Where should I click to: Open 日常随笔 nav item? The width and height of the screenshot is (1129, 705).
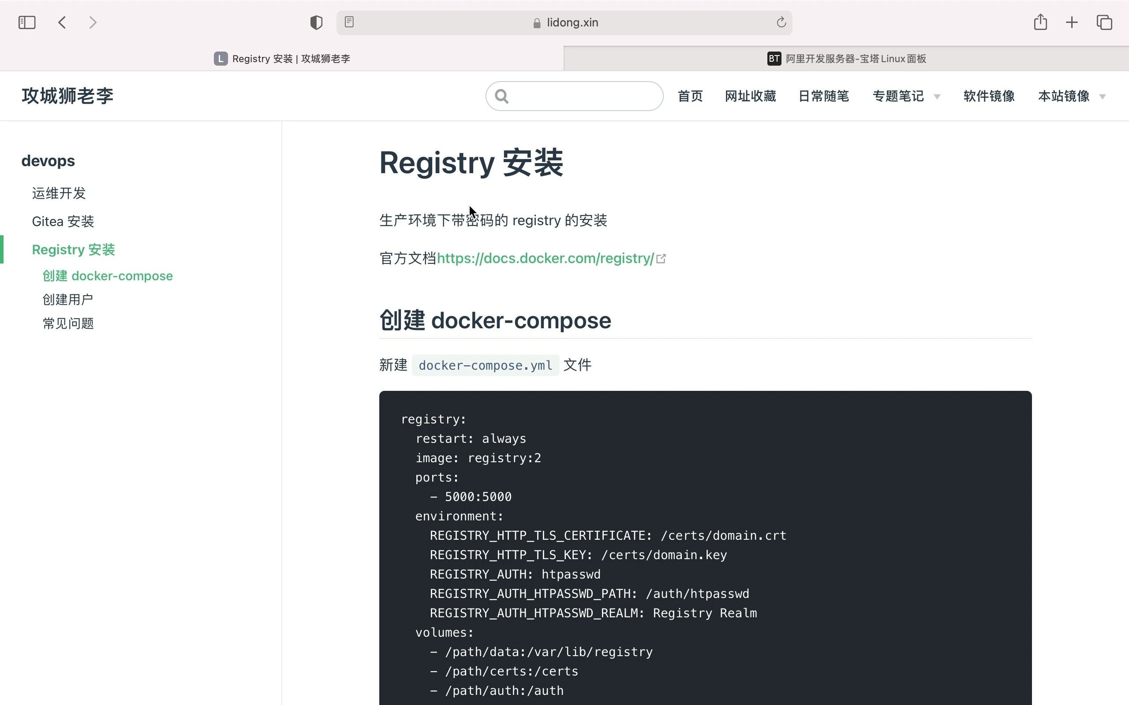[x=824, y=96]
